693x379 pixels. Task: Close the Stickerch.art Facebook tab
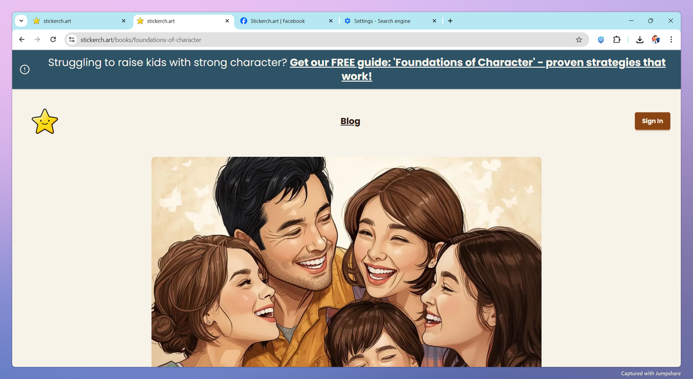pyautogui.click(x=331, y=21)
